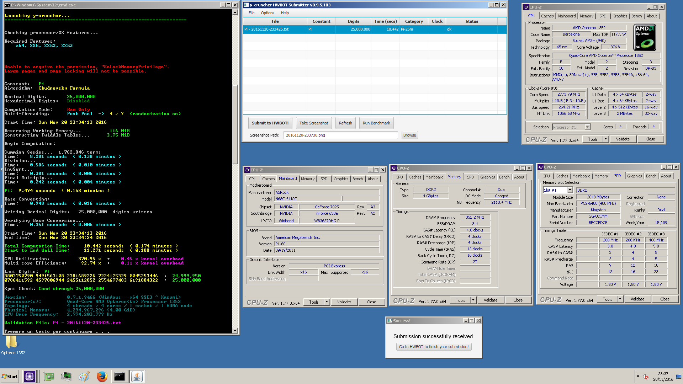
Task: Click the muted volume tray icon
Action: 646,377
